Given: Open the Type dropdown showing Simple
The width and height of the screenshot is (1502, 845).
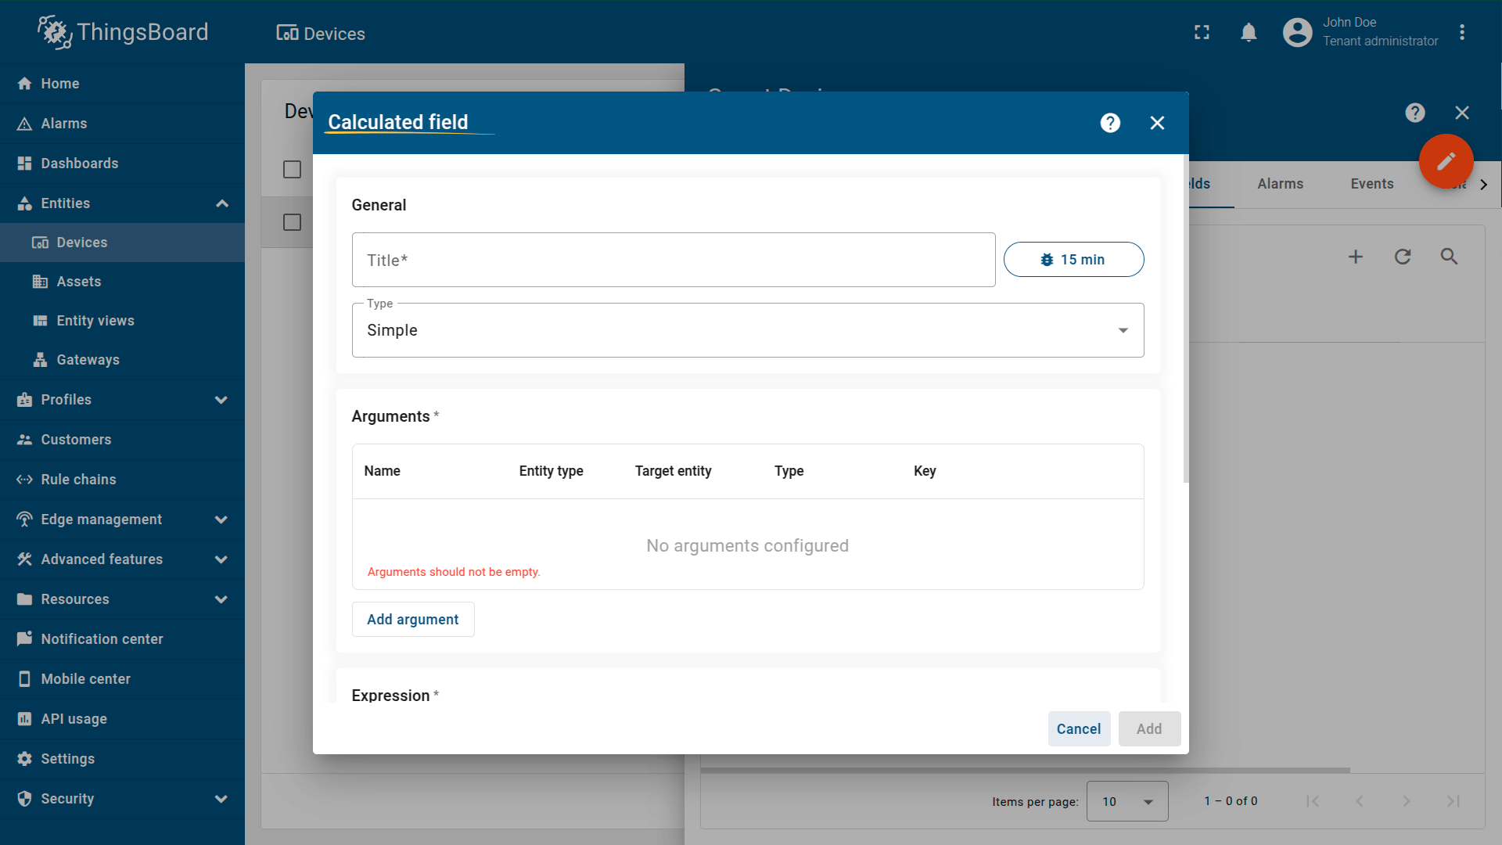Looking at the screenshot, I should 747,330.
